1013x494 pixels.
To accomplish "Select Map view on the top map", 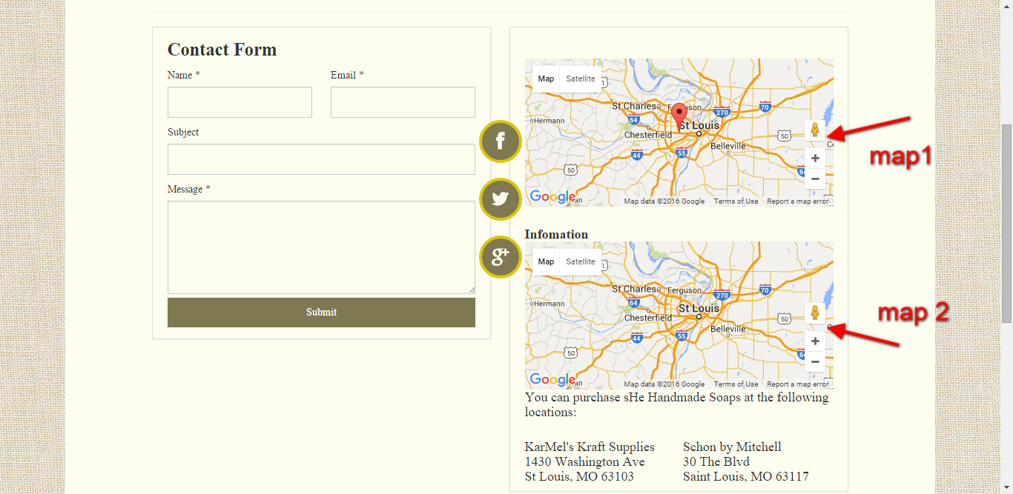I will pos(546,79).
